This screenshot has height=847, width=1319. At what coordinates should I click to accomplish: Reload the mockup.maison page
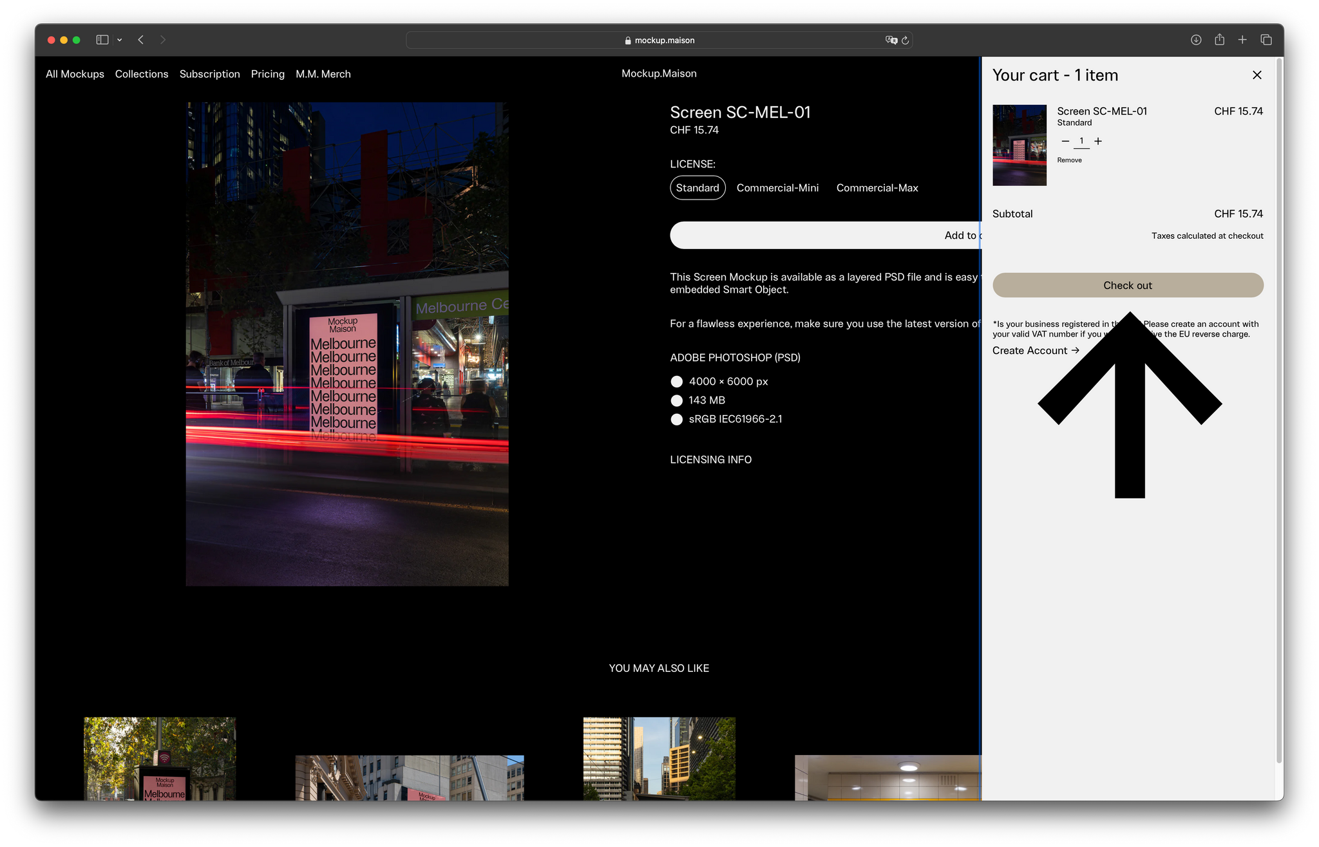point(907,40)
